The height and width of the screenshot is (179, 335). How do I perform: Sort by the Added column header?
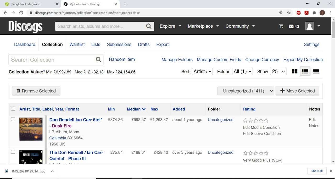click(x=179, y=109)
